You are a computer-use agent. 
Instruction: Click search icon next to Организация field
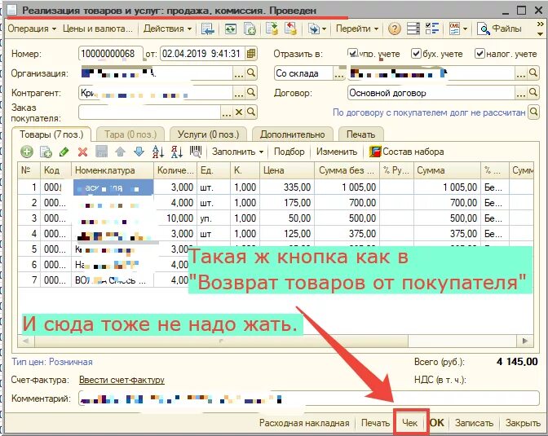click(251, 73)
